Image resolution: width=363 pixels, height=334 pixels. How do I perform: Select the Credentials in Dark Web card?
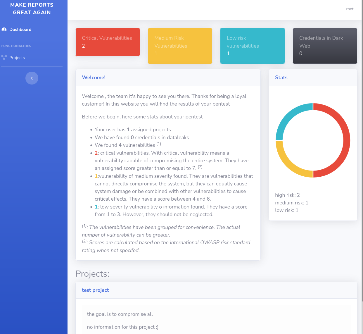[325, 46]
